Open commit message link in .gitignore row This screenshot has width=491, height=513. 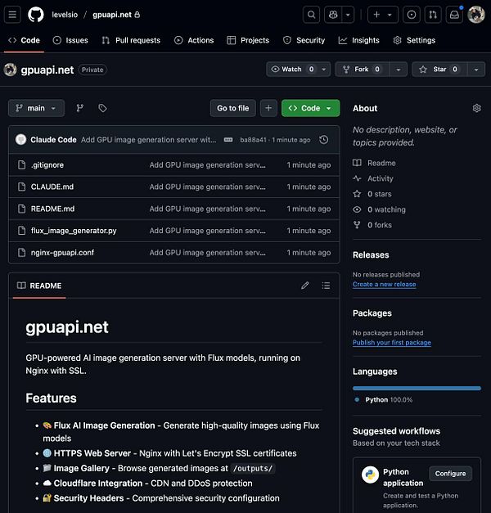[208, 165]
